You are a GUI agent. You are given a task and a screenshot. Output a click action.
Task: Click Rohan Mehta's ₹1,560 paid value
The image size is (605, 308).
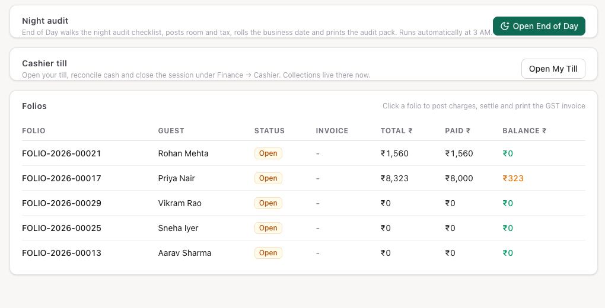coord(459,153)
